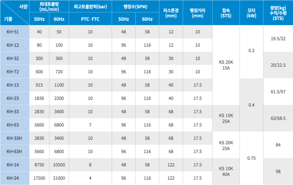This screenshot has height=185, width=293.
Task: Select the KS 10K 40A connection cell
Action: point(226,171)
